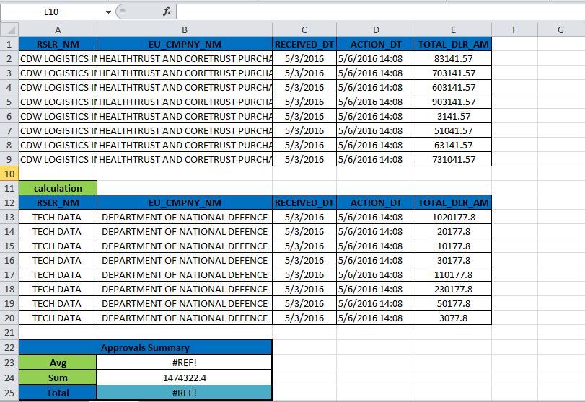585x402 pixels.
Task: Open the Name Box dropdown arrow
Action: pyautogui.click(x=108, y=12)
